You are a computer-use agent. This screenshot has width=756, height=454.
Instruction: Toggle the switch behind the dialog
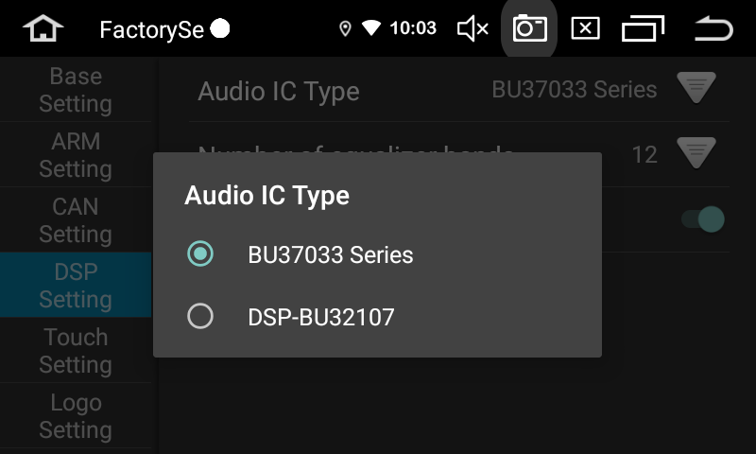click(x=704, y=219)
